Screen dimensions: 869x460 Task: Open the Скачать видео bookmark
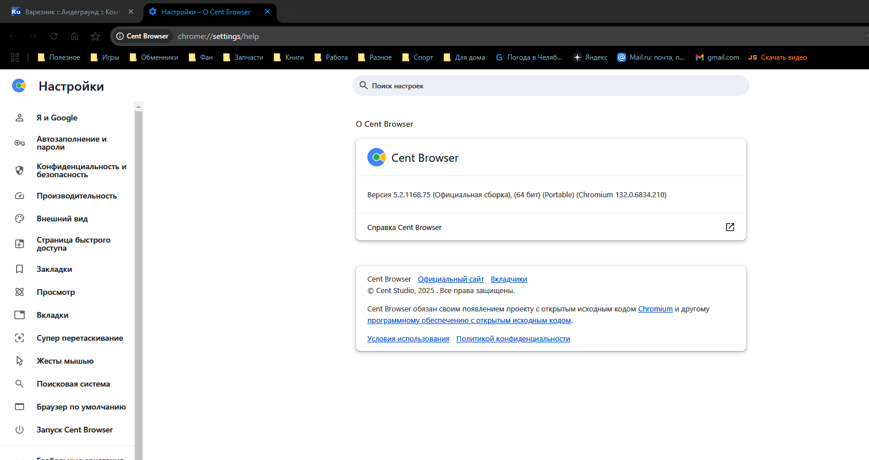778,57
